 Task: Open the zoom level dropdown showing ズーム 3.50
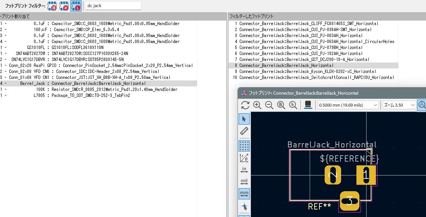pos(399,105)
